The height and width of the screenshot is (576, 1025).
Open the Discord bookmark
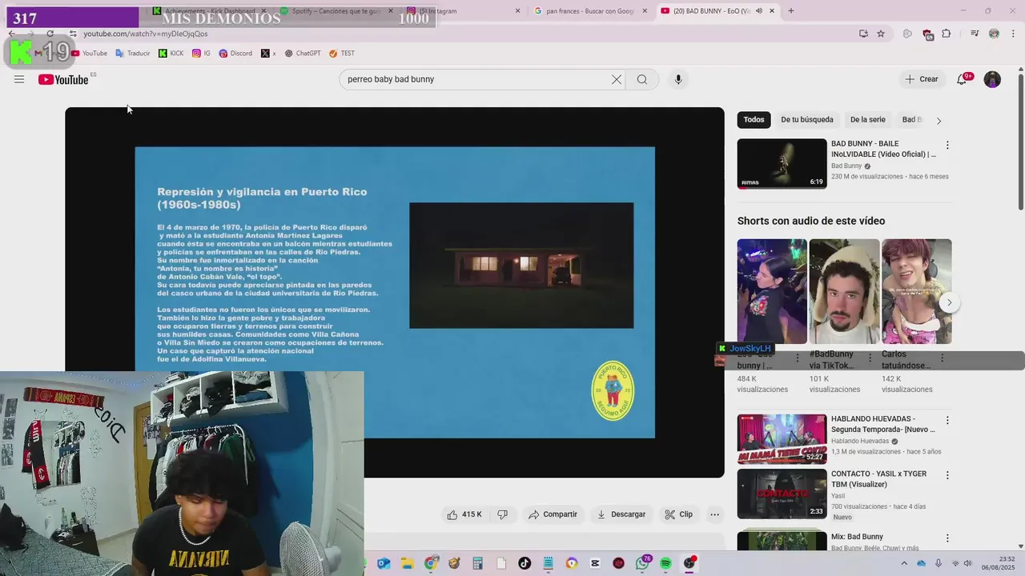coord(235,54)
